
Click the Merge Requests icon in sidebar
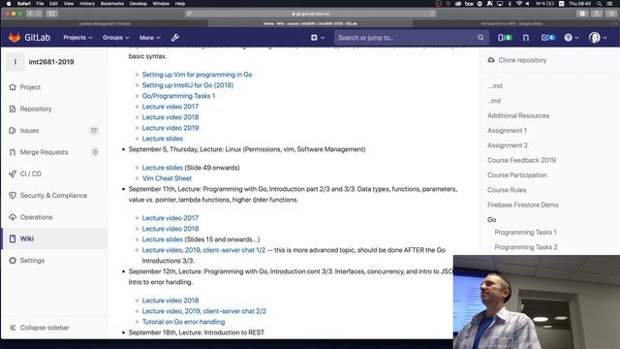coord(13,152)
